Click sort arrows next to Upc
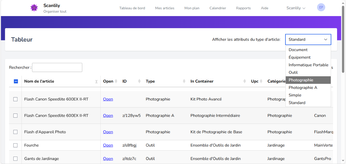The width and height of the screenshot is (346, 164). [x=261, y=81]
